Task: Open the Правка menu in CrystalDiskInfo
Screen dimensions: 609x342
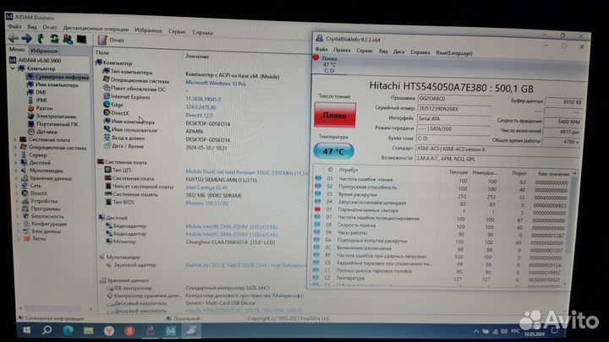Action: coord(342,50)
